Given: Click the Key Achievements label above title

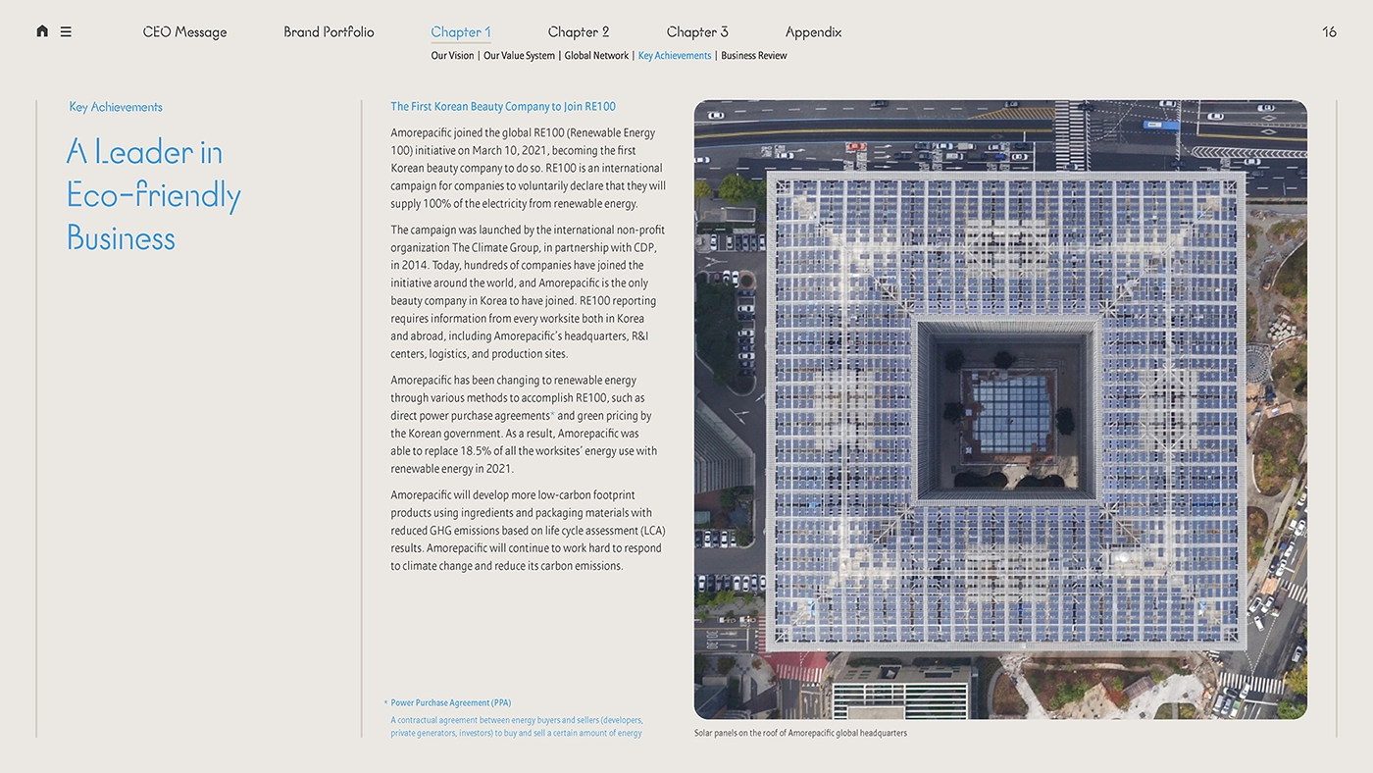Looking at the screenshot, I should (116, 107).
